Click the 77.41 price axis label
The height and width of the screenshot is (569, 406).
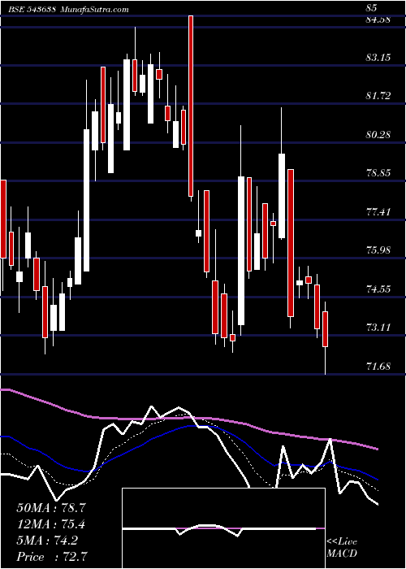pos(378,211)
